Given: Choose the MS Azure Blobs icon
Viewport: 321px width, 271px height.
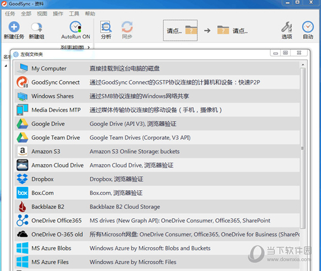Looking at the screenshot, I should pyautogui.click(x=22, y=248).
